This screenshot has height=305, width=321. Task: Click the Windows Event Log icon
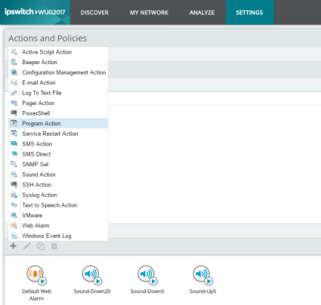(x=14, y=236)
